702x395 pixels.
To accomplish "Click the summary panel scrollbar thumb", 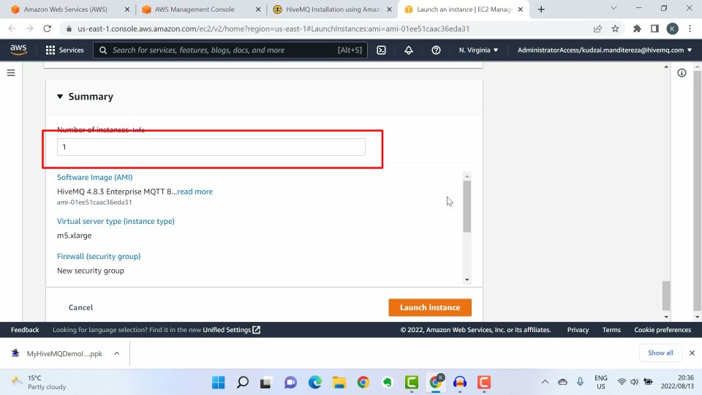I will 467,206.
